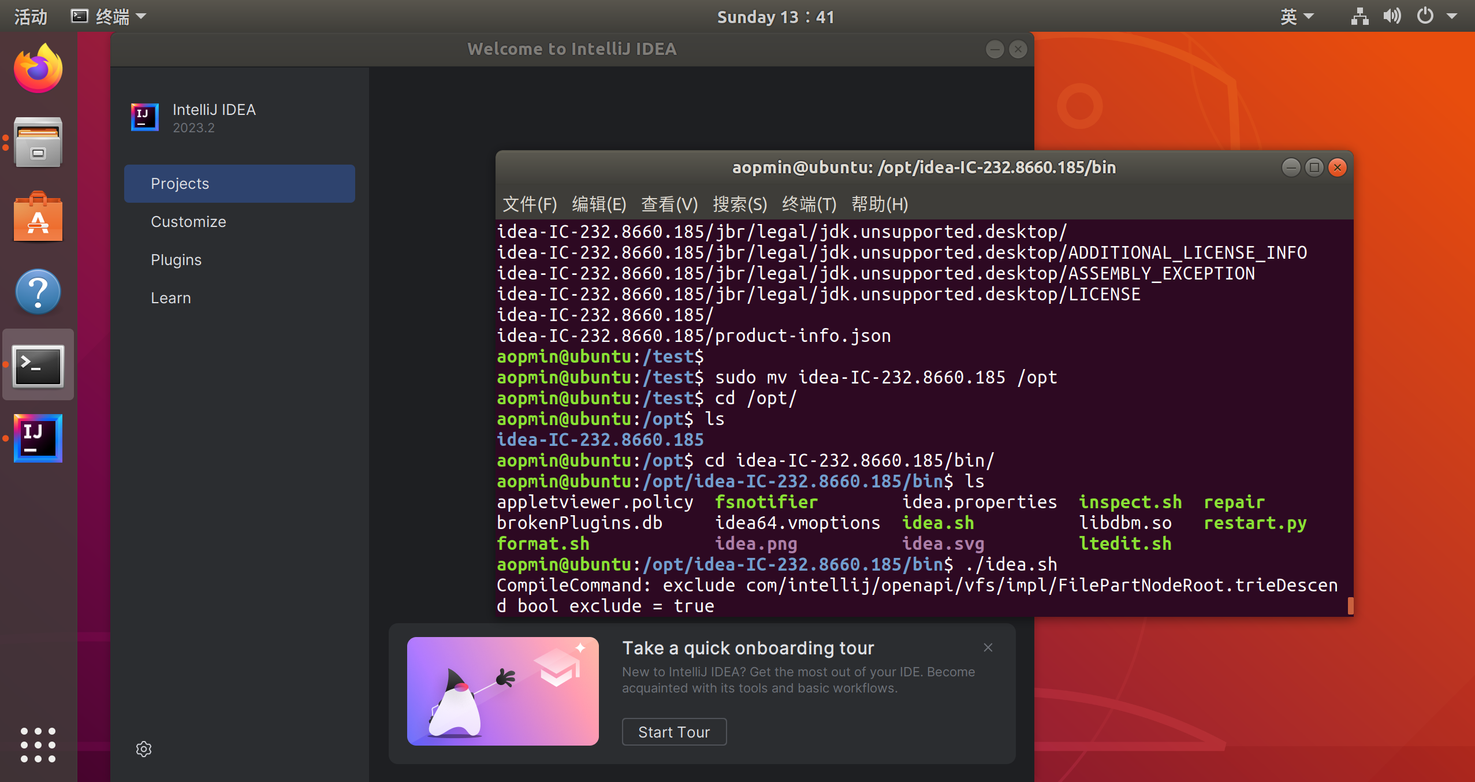Click 'appletviewer.policy' in terminal listing
Screen dimensions: 1475x782
coord(595,502)
